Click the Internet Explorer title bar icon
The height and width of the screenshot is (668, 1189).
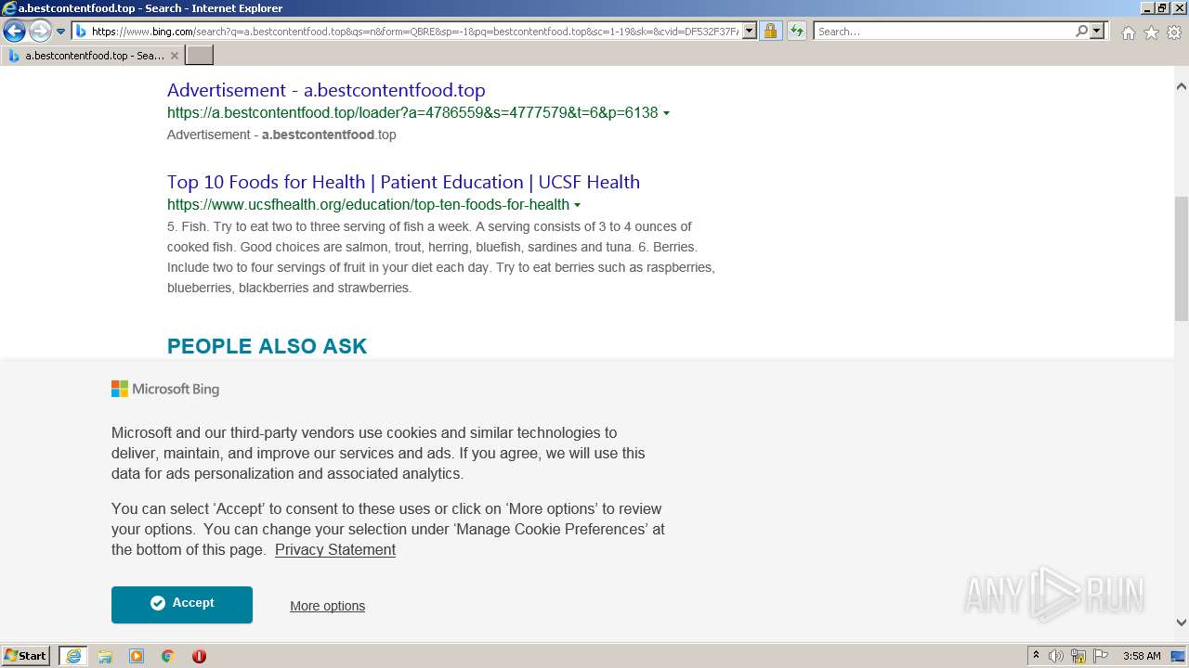[x=9, y=8]
